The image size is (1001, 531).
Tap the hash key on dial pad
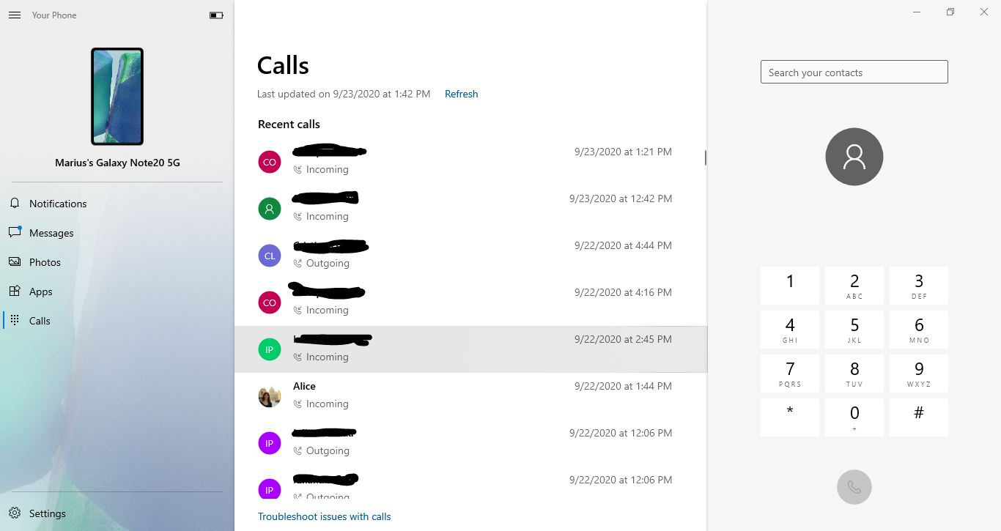tap(919, 417)
